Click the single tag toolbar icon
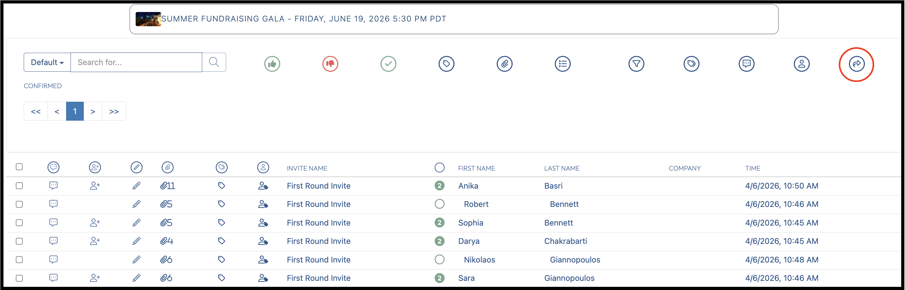The image size is (905, 290). click(446, 64)
